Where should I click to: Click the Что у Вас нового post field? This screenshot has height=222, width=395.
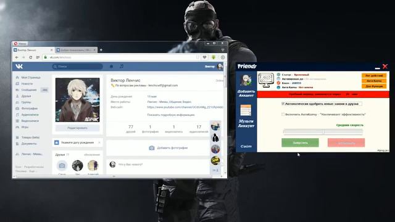pyautogui.click(x=161, y=165)
